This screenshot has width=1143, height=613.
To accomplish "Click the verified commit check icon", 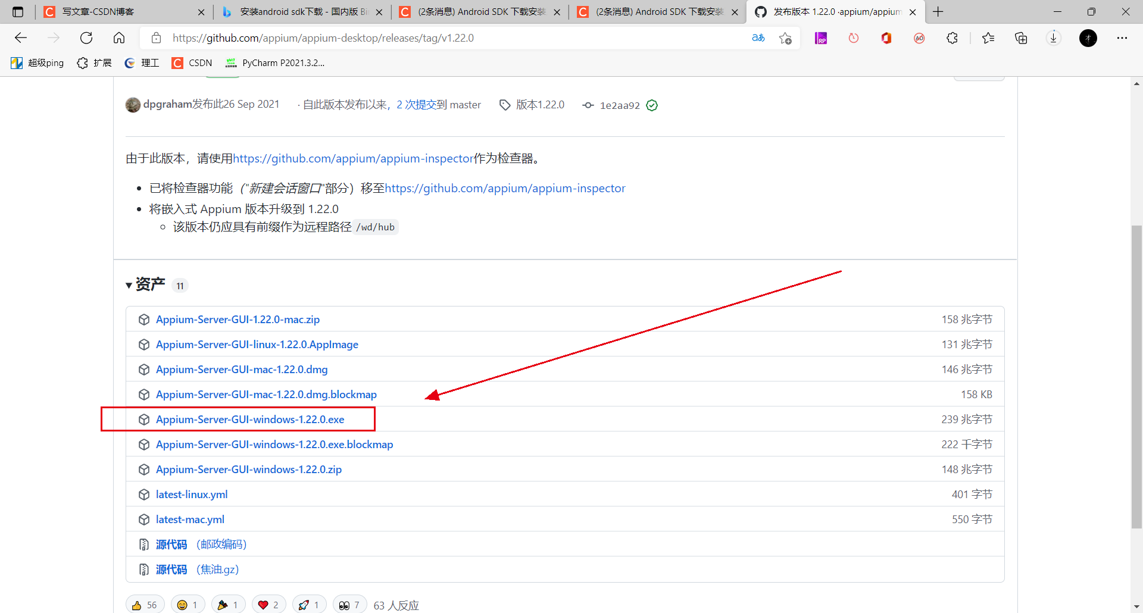I will 652,105.
